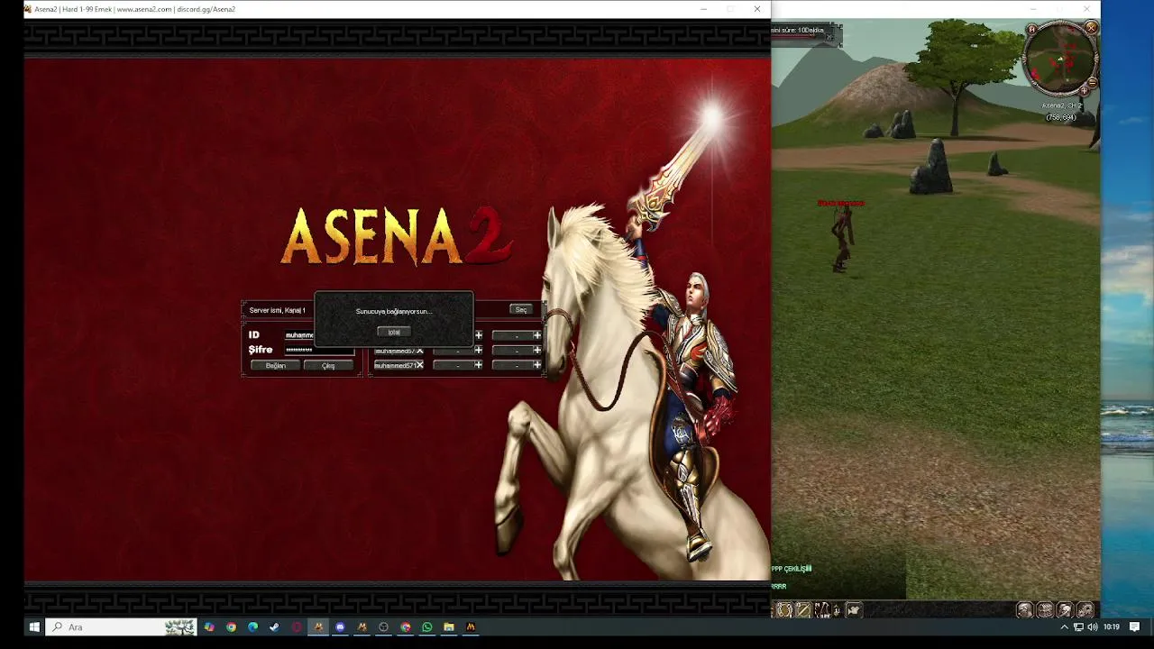Cancel the connecting dialog with İptal
This screenshot has height=649, width=1154.
(x=394, y=332)
